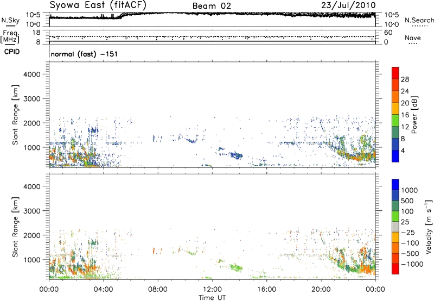This screenshot has height=301, width=434.
Task: Click the '3000' tick on the power panel
Action: [x=32, y=99]
